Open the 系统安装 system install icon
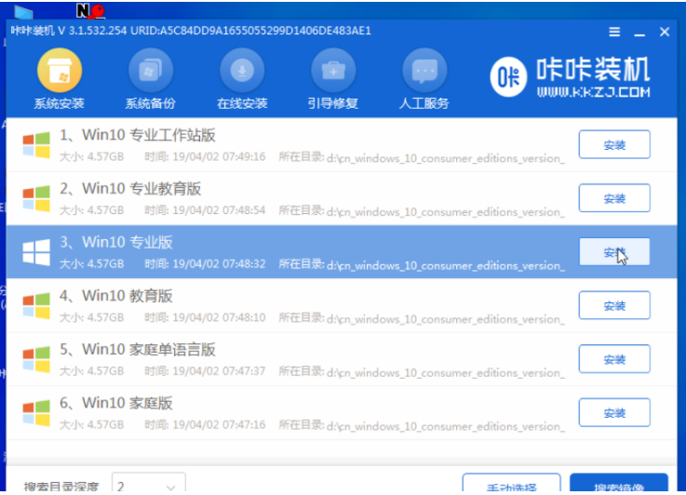 [x=60, y=71]
